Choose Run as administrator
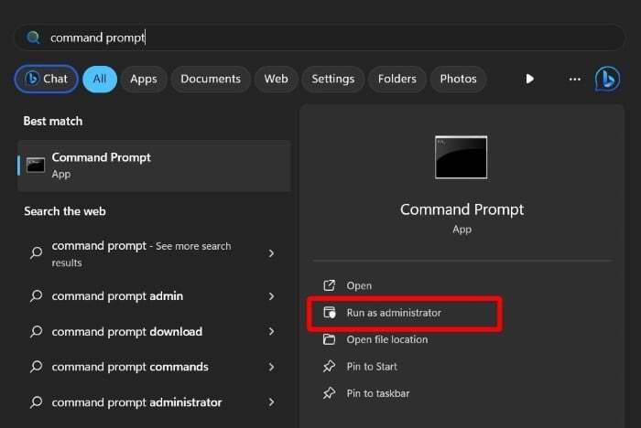 394,313
